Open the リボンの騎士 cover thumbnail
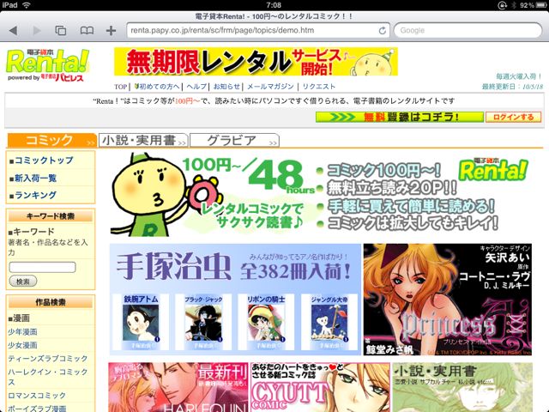 click(x=266, y=323)
